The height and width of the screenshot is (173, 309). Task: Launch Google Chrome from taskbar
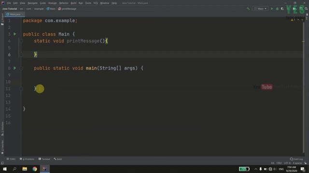click(35, 169)
